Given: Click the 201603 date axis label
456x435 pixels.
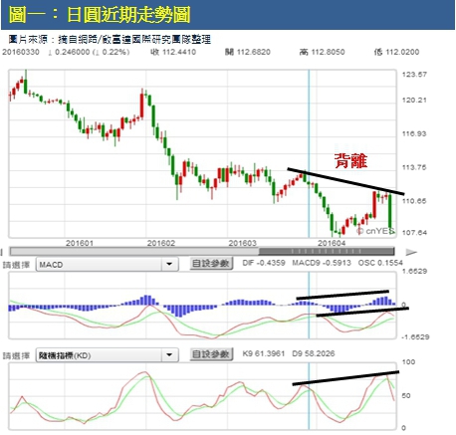Looking at the screenshot, I should [243, 243].
